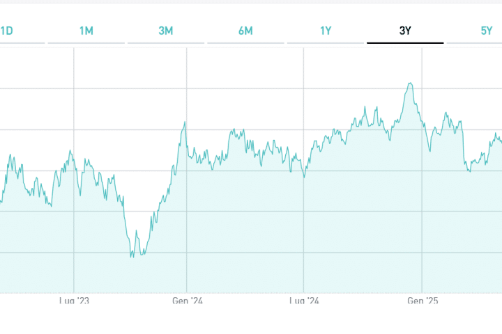Select the Lug '24 date label
502x334 pixels.
(304, 301)
